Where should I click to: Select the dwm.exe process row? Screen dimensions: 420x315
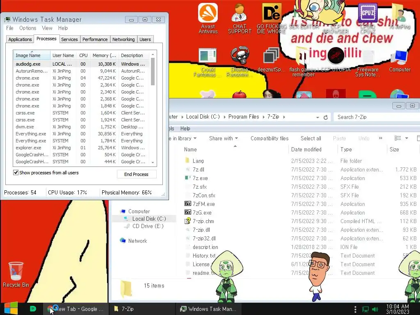pos(81,127)
